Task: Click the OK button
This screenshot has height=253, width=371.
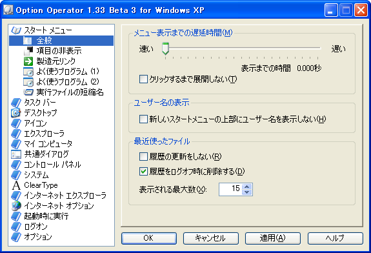Action: click(x=149, y=238)
